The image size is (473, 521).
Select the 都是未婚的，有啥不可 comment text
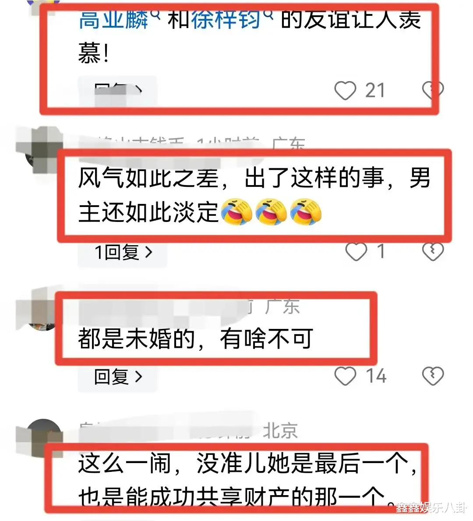click(x=196, y=339)
